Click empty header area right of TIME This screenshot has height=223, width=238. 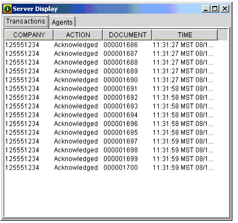point(223,35)
